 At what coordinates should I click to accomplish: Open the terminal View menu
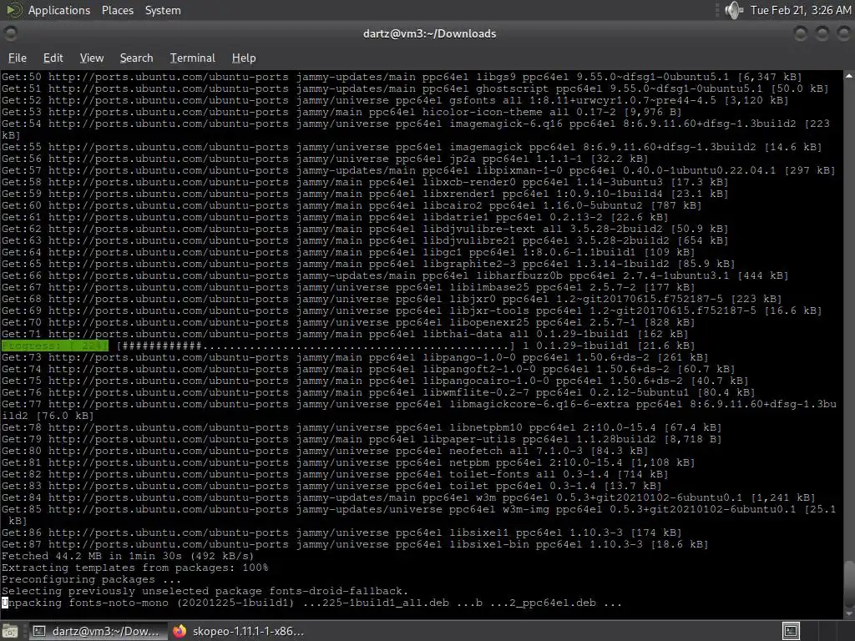click(x=92, y=58)
